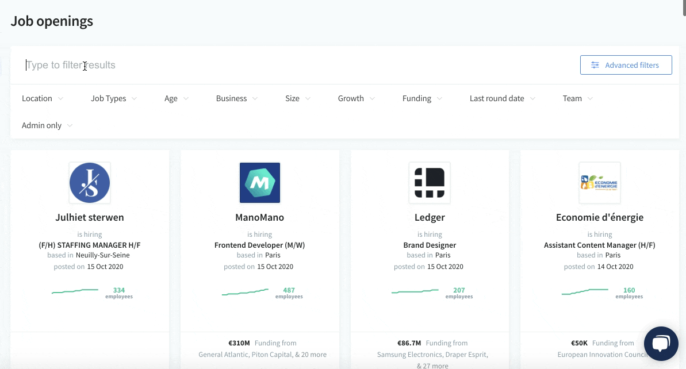Open the ManoMano company name link
This screenshot has width=686, height=369.
pos(260,217)
